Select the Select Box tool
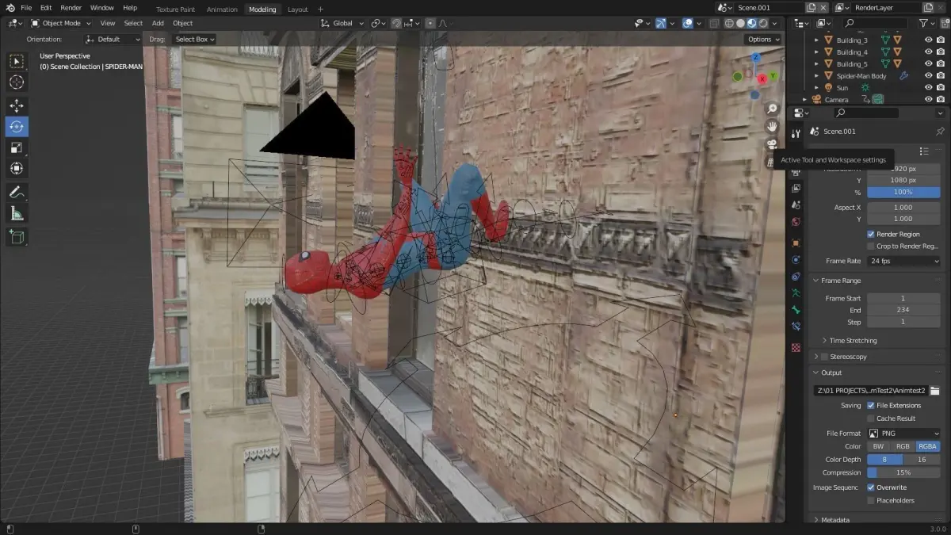Viewport: 951px width, 535px height. tap(17, 61)
